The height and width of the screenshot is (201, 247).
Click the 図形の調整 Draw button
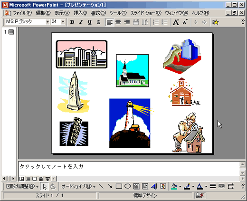click(x=22, y=186)
